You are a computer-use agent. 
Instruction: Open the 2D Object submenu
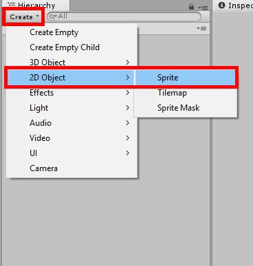tap(71, 78)
